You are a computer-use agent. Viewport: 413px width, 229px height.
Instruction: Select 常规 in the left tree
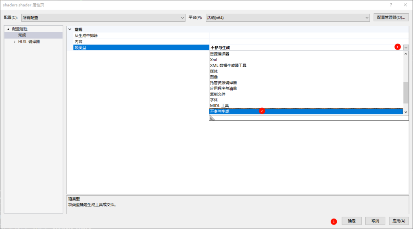[x=22, y=35]
